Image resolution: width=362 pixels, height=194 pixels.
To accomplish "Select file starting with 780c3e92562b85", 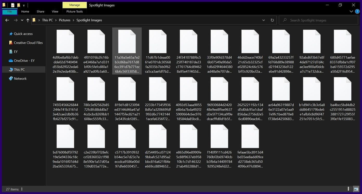I will (x=96, y=99).
